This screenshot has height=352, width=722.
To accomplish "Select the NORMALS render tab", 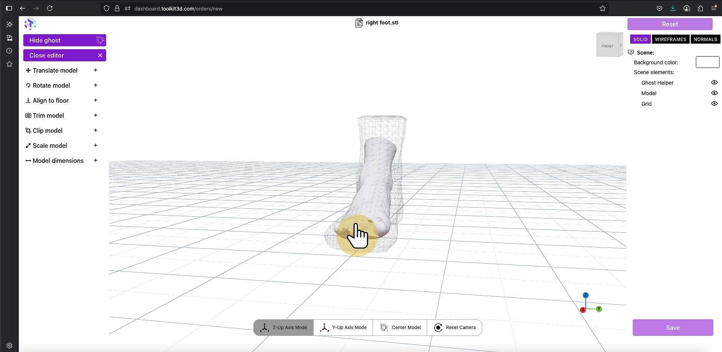I will [x=705, y=39].
